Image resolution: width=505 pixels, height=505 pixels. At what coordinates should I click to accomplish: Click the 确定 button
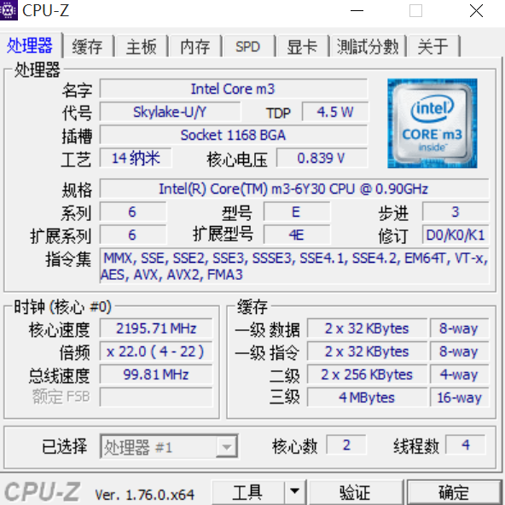click(454, 492)
